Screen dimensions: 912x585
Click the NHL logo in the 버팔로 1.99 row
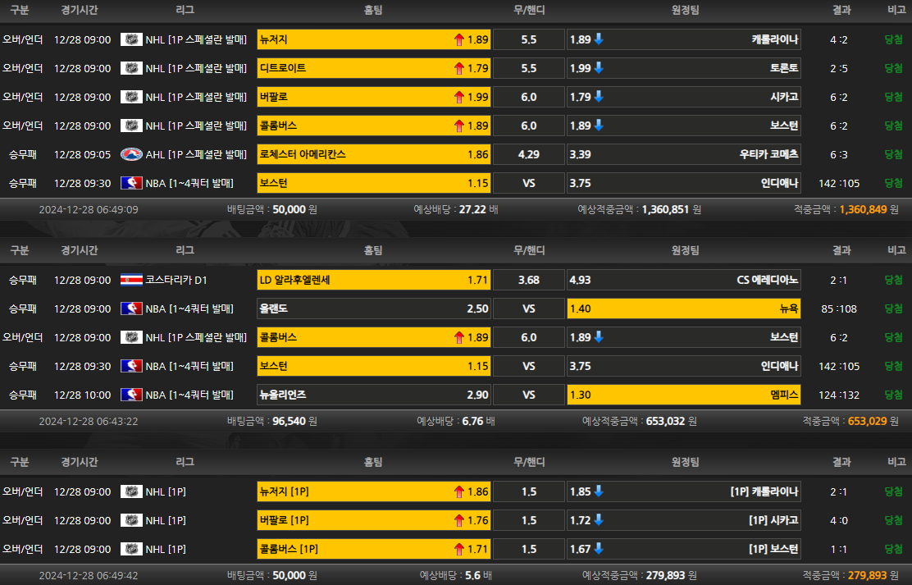coord(131,97)
